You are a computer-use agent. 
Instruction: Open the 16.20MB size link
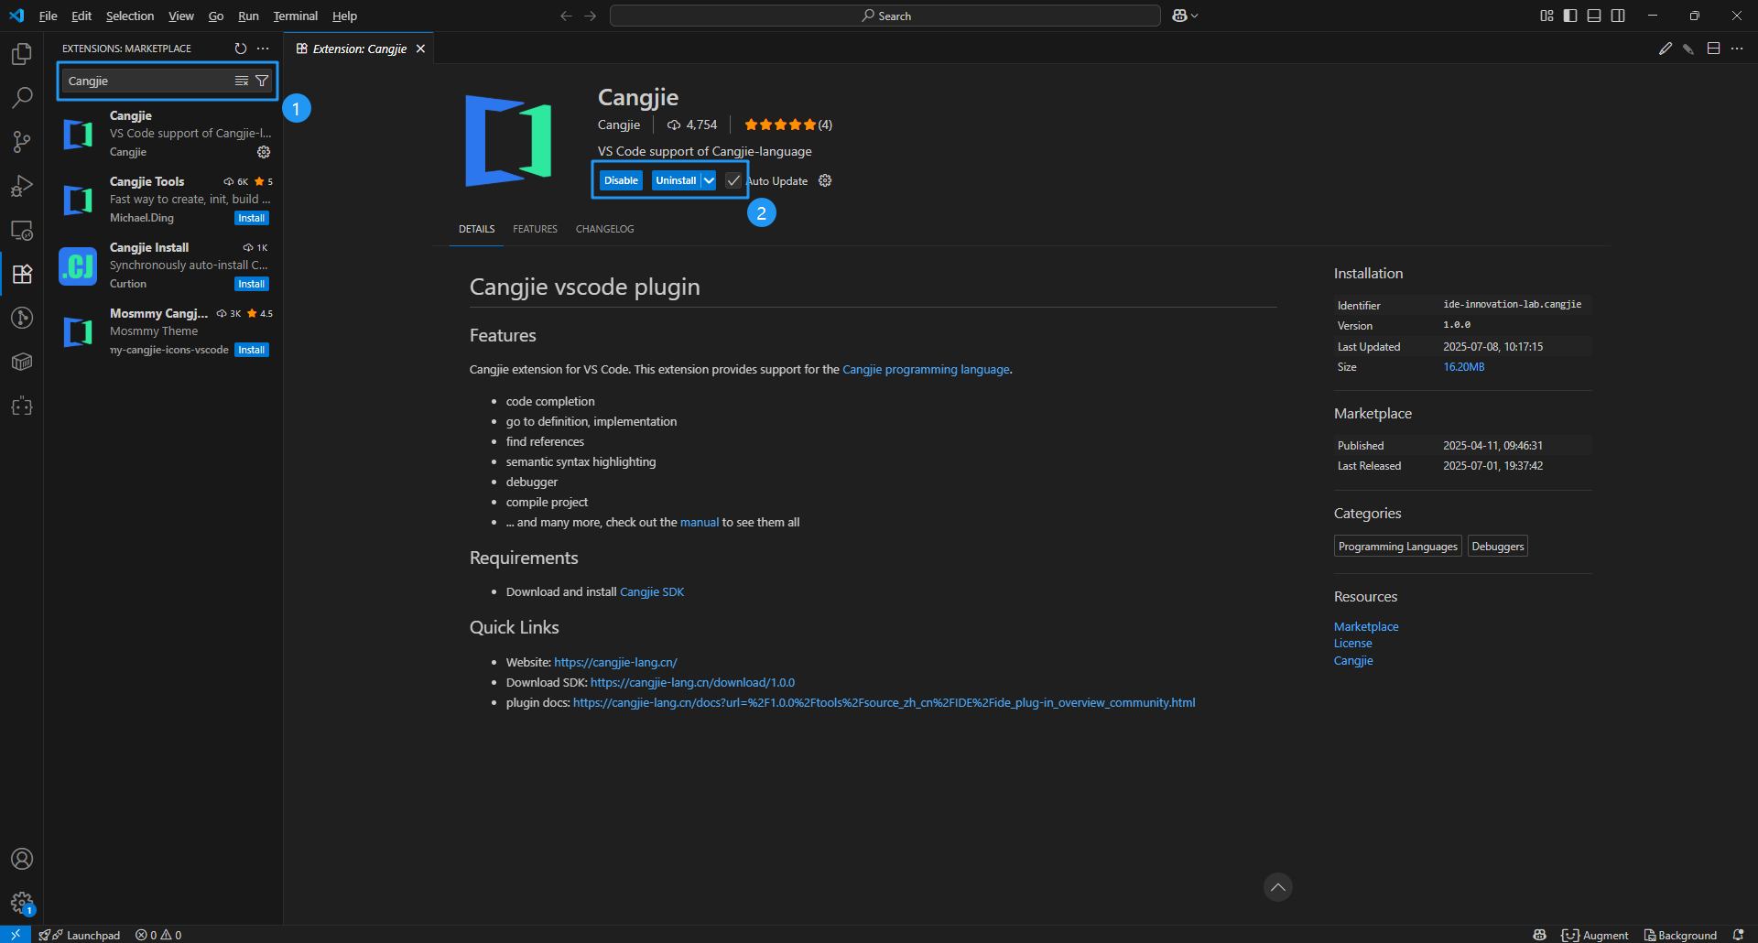1463,367
